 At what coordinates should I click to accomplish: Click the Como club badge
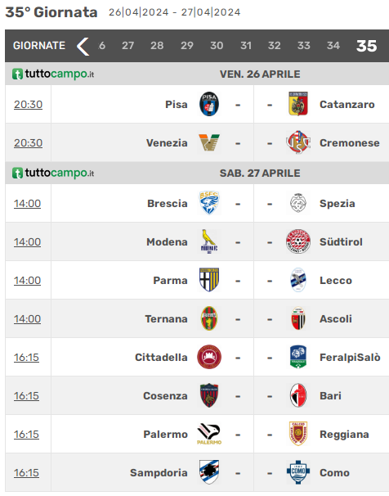[x=298, y=472]
